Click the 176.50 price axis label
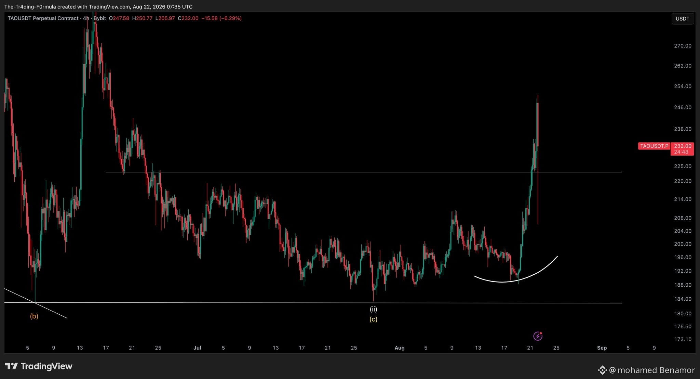The height and width of the screenshot is (379, 700). pyautogui.click(x=683, y=327)
